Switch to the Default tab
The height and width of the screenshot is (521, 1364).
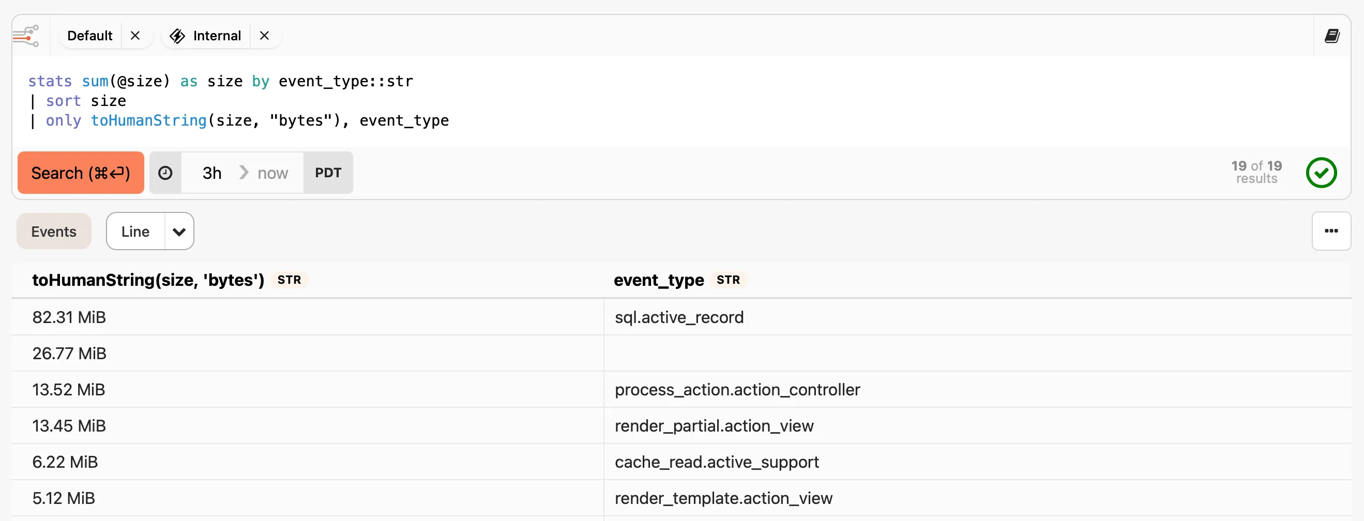pyautogui.click(x=89, y=36)
